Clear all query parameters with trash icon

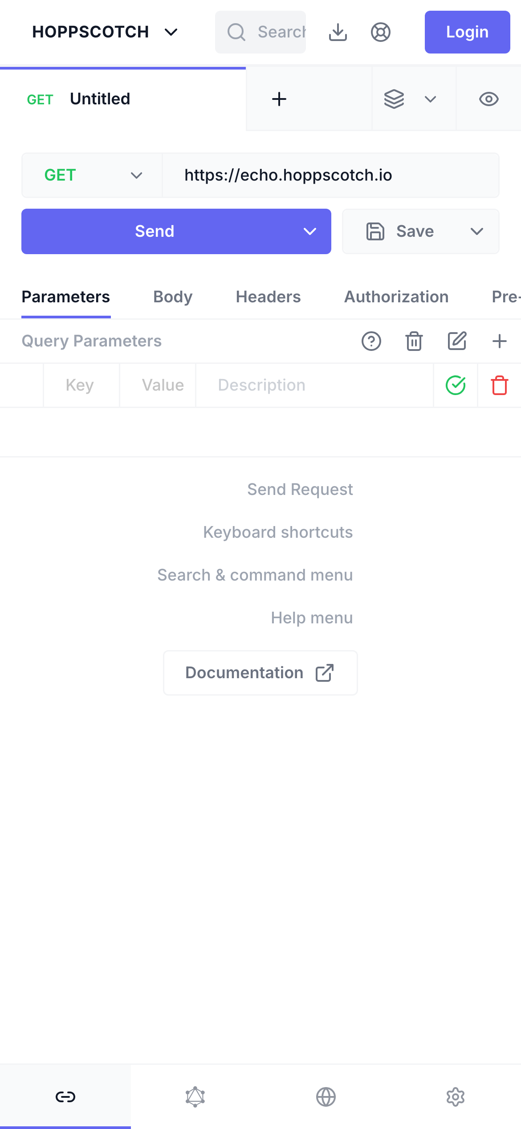pyautogui.click(x=414, y=342)
